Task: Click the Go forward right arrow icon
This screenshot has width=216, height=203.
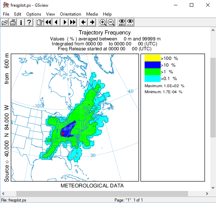Action: (92, 22)
